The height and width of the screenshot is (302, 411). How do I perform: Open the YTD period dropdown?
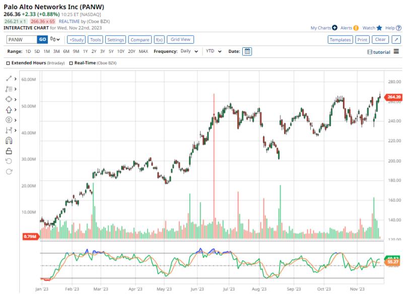click(214, 51)
